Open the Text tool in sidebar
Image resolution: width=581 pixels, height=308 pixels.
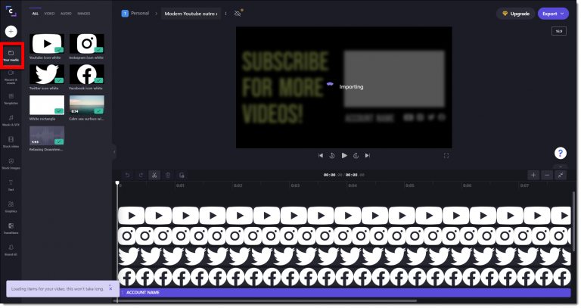click(11, 185)
